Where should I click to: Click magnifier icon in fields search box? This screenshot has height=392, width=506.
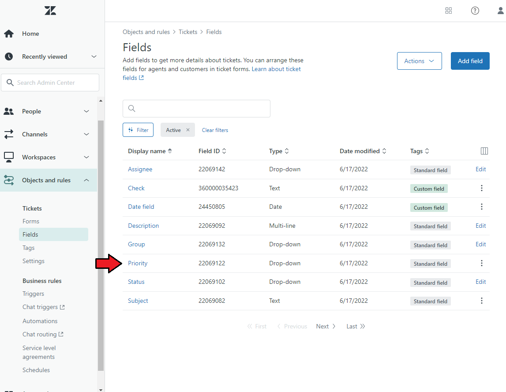coord(131,109)
